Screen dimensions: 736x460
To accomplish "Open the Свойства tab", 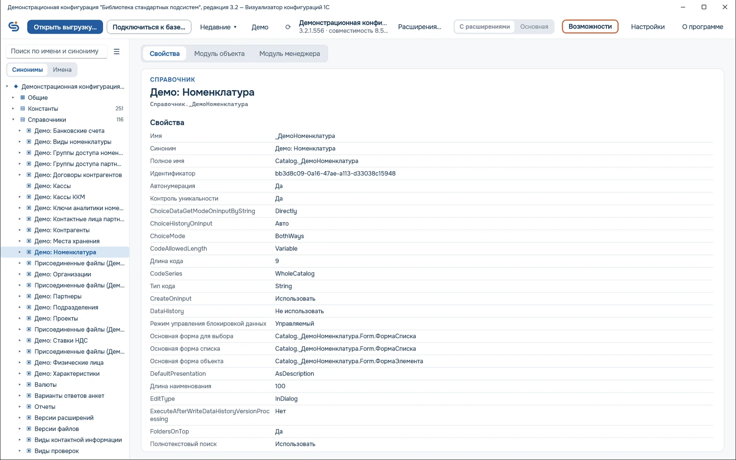I will pos(165,54).
